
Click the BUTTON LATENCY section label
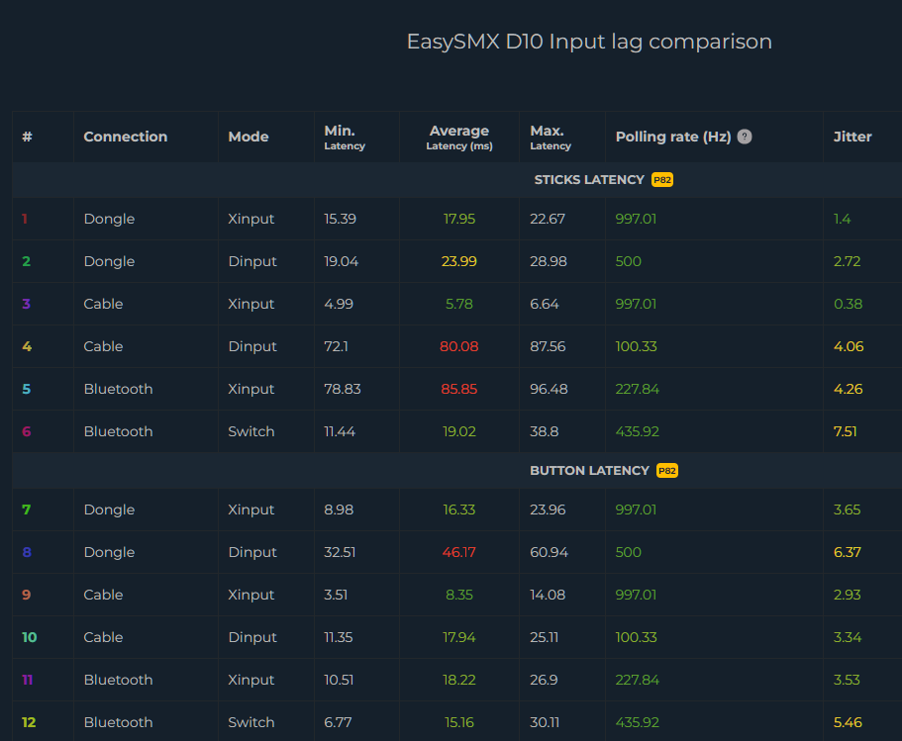tap(589, 471)
